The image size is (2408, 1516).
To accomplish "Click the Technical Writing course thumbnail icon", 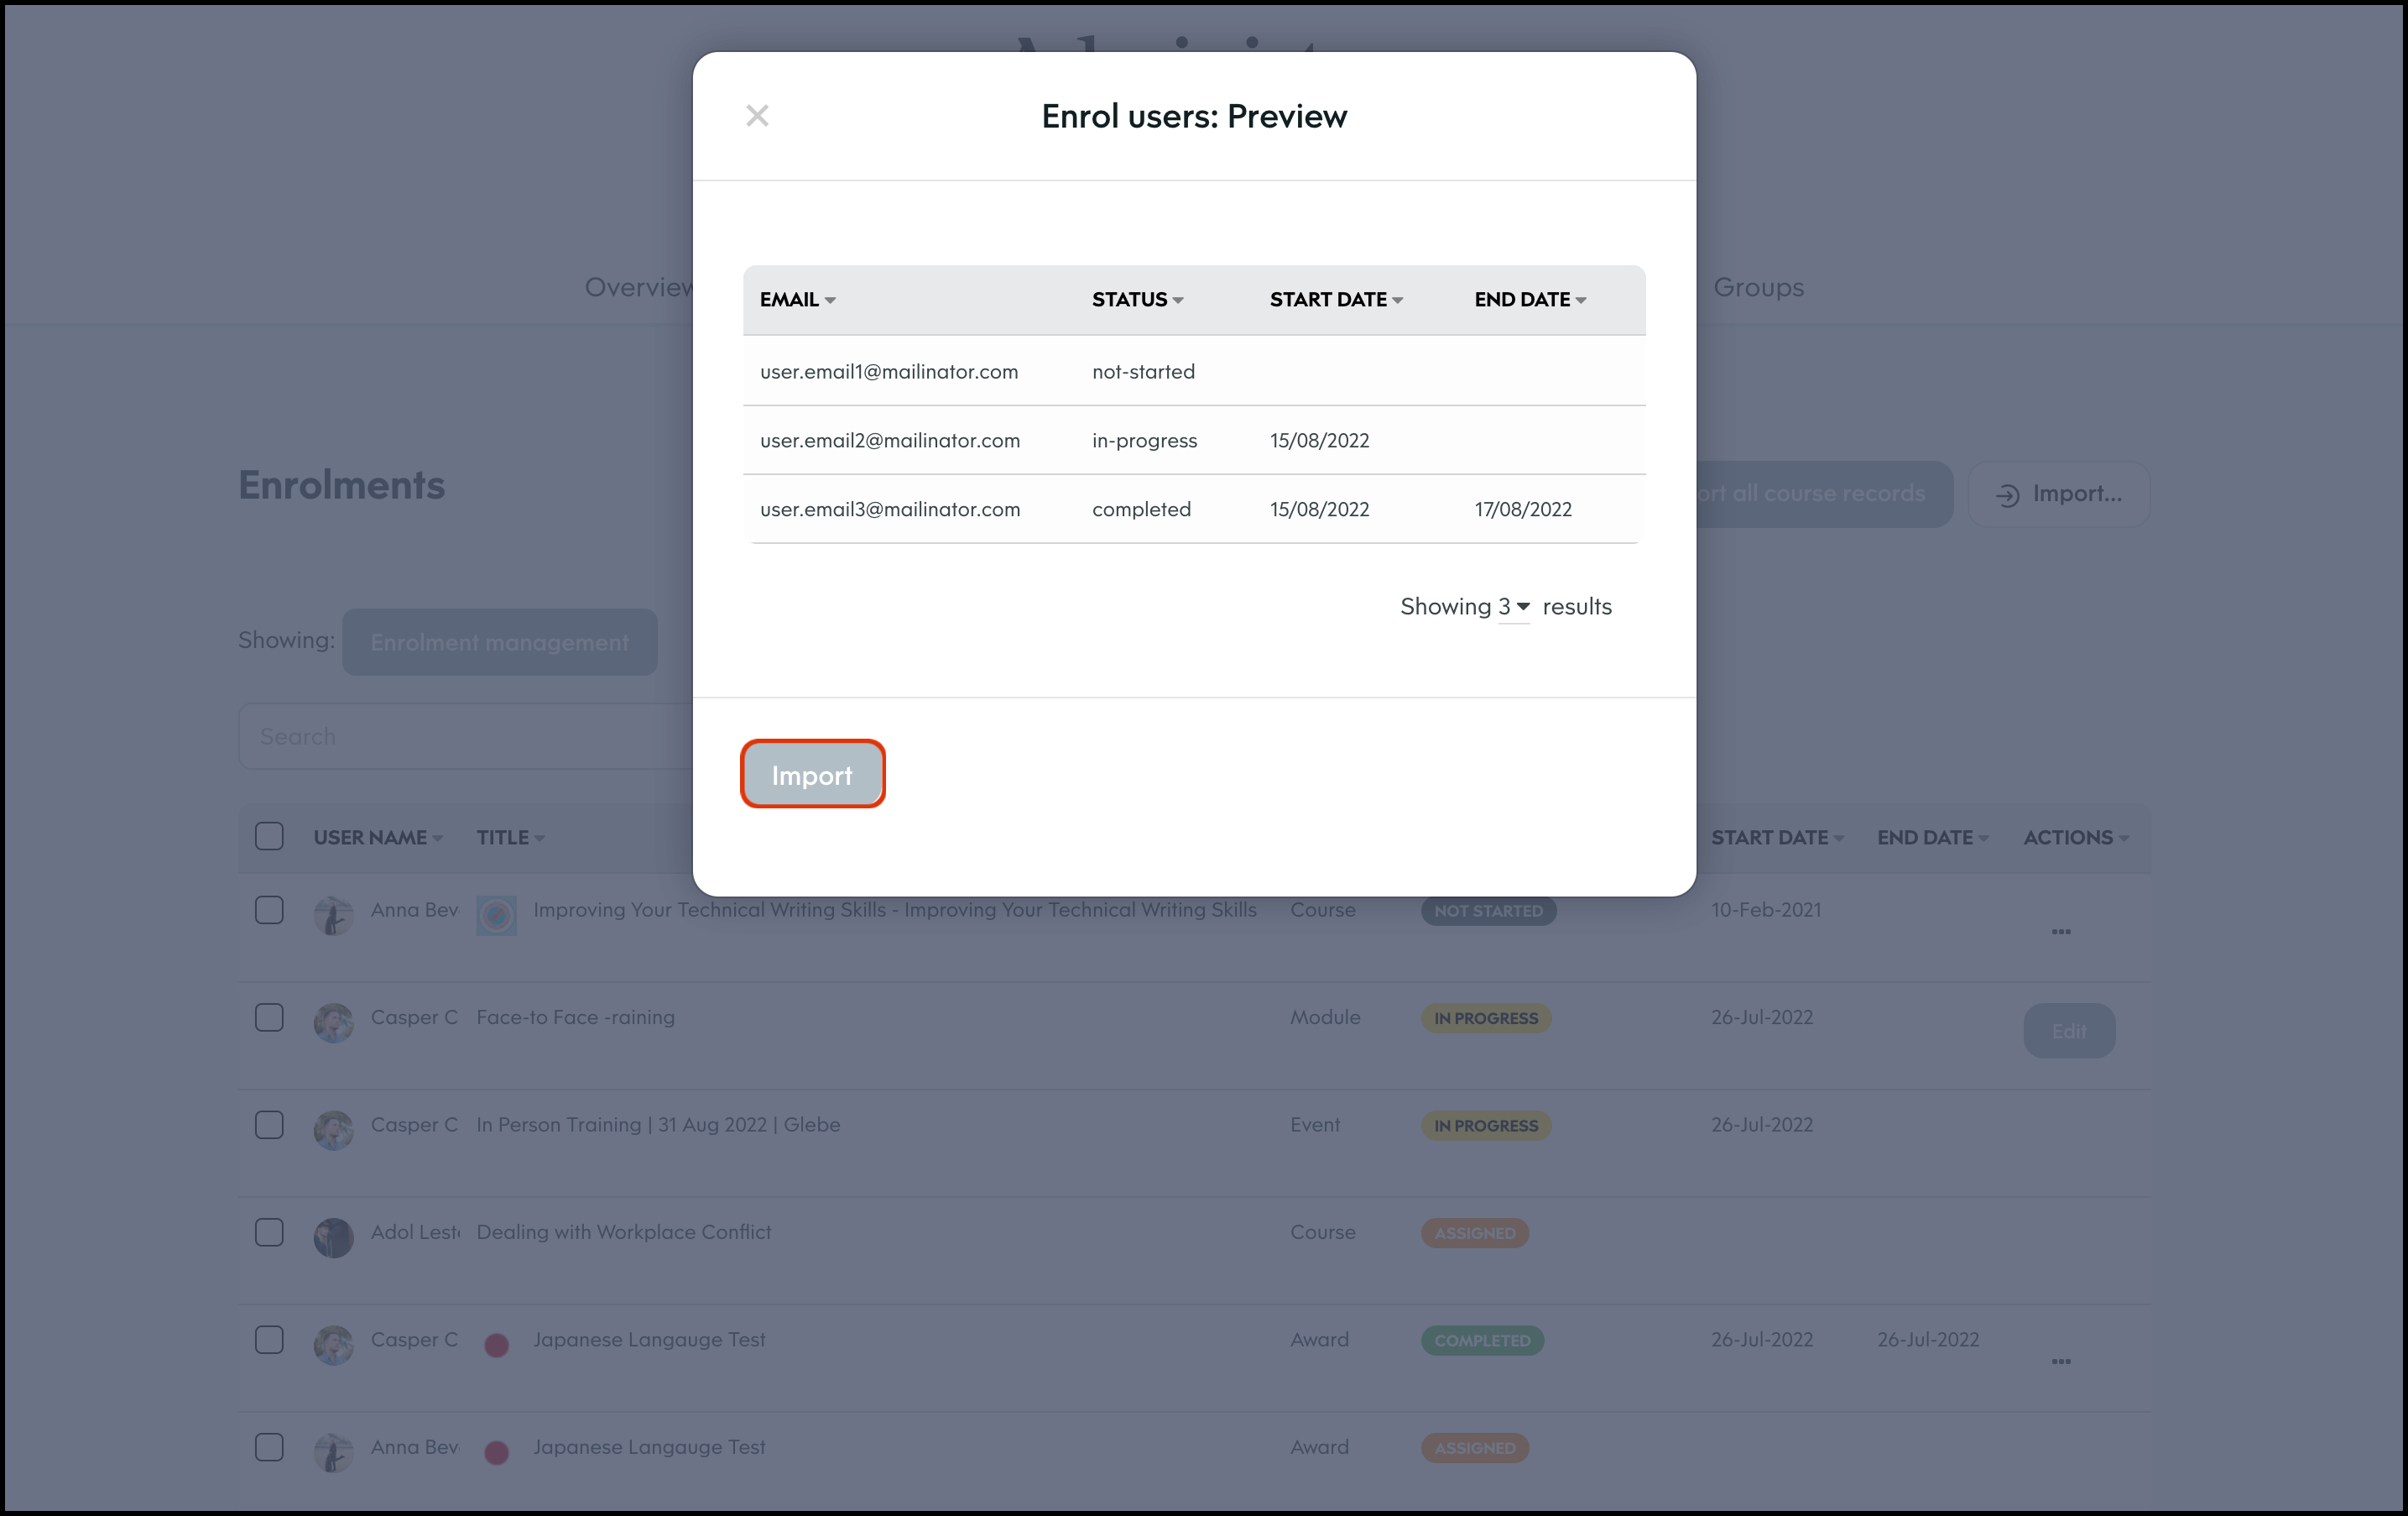I will coord(496,915).
